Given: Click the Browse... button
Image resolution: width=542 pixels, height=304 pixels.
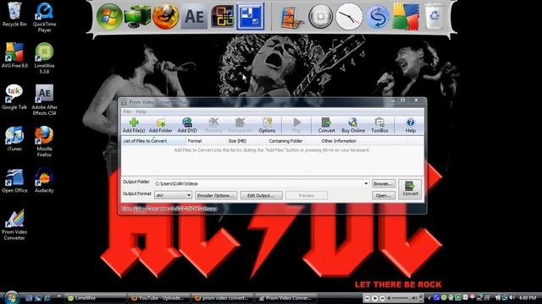Looking at the screenshot, I should click(384, 184).
